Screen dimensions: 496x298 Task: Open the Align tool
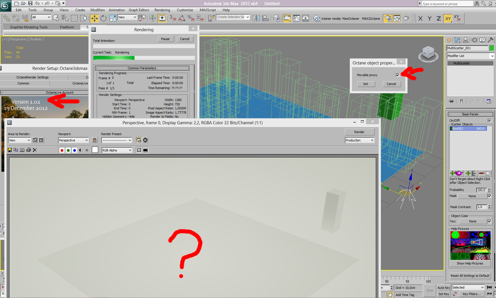[266, 18]
